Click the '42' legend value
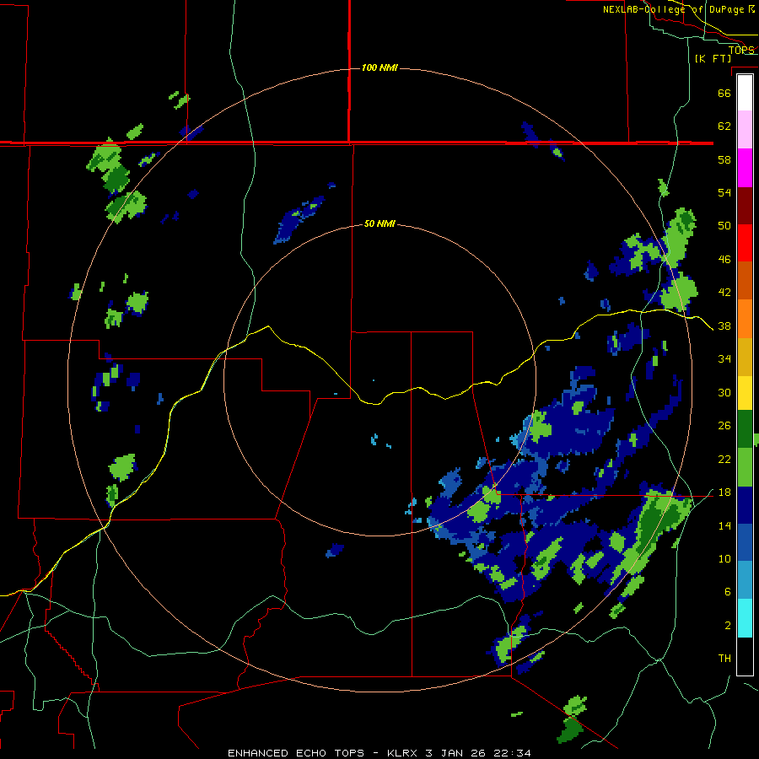 [x=724, y=293]
